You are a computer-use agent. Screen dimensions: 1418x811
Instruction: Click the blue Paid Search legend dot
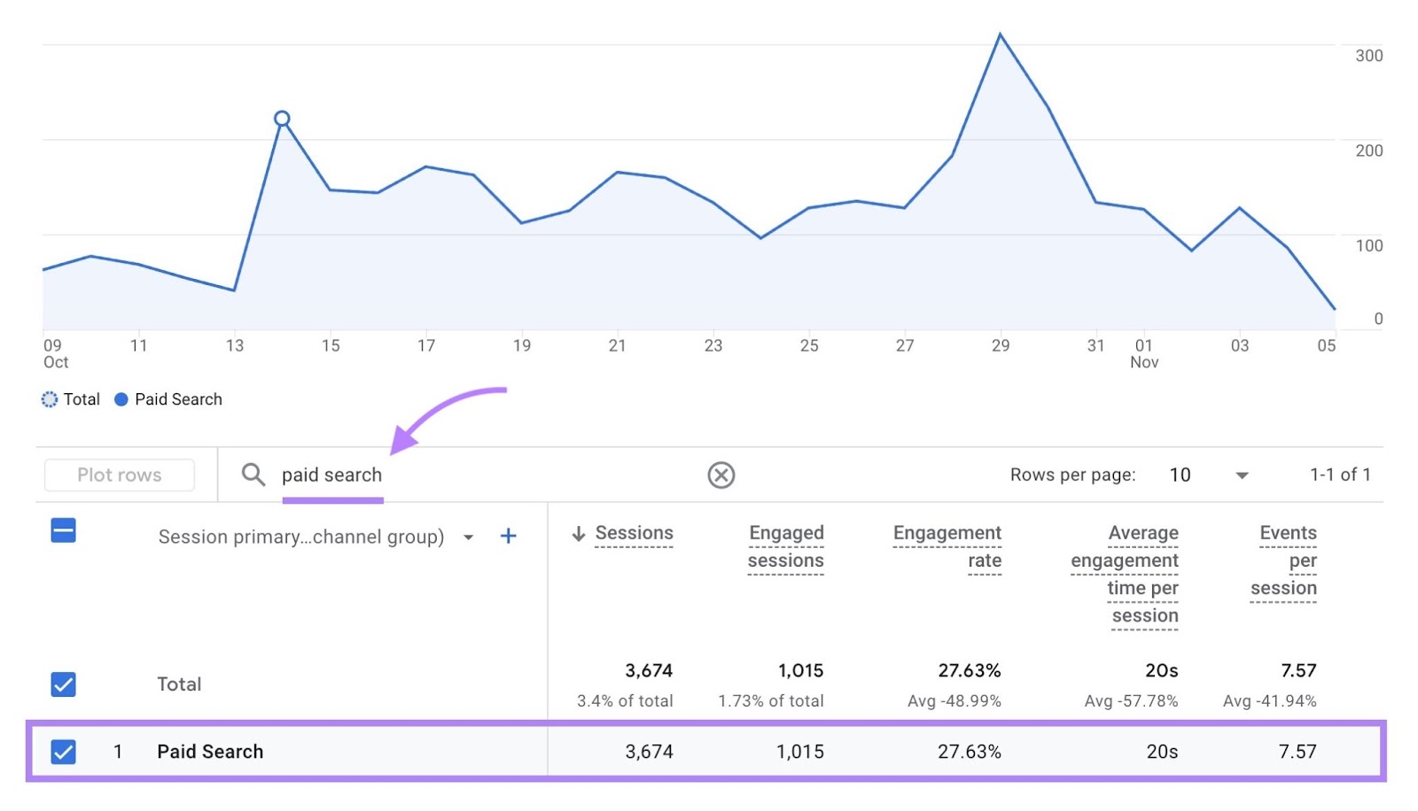pyautogui.click(x=121, y=399)
